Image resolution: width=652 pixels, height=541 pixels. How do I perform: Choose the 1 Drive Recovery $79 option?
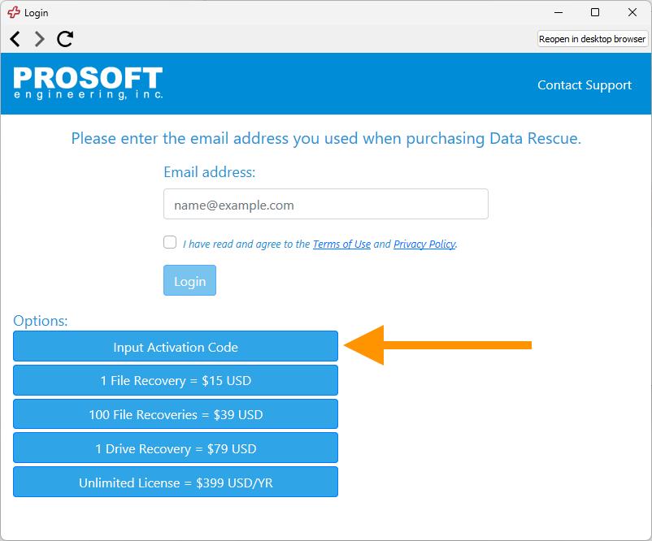coord(175,448)
